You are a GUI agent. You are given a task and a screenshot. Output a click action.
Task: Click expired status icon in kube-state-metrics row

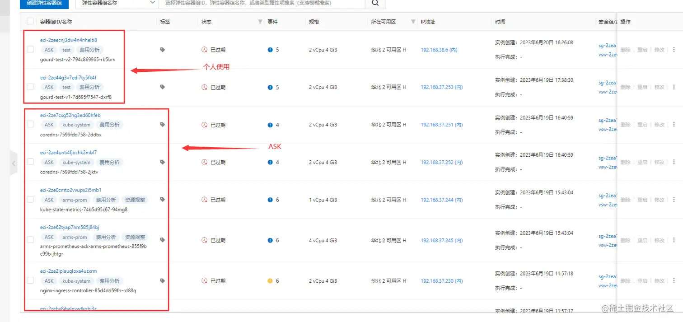pos(205,200)
